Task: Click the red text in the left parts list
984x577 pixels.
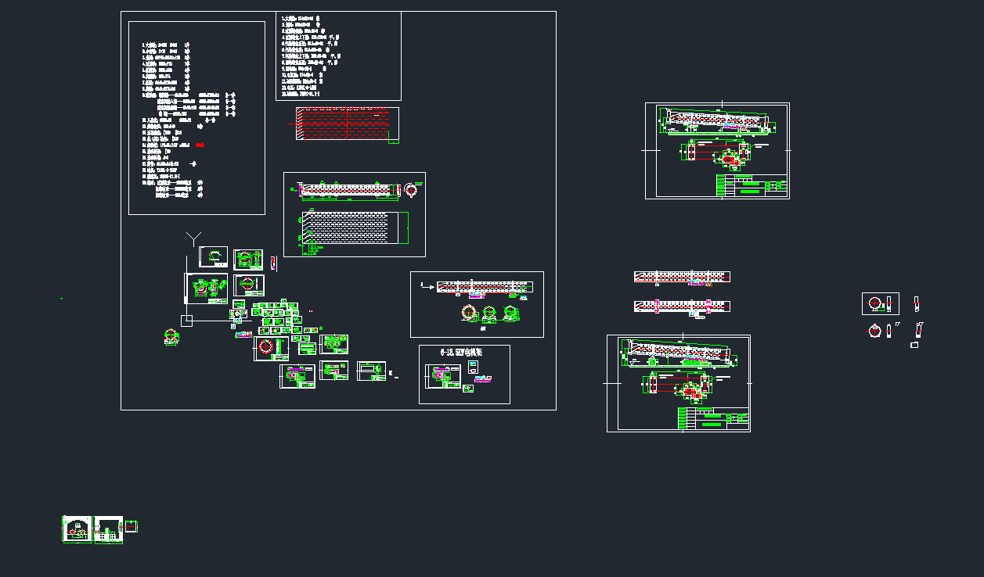Action: (200, 145)
